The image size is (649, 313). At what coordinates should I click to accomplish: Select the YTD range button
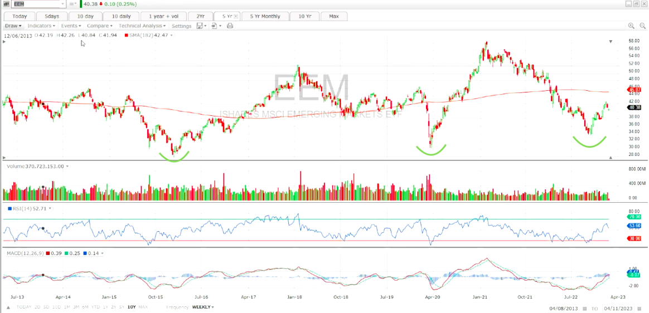click(x=95, y=307)
